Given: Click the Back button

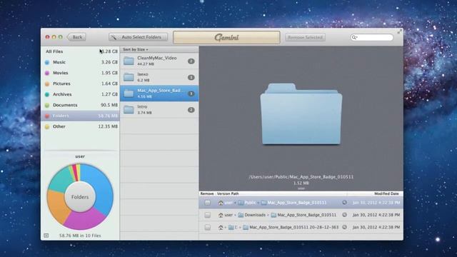Looking at the screenshot, I should click(x=76, y=37).
